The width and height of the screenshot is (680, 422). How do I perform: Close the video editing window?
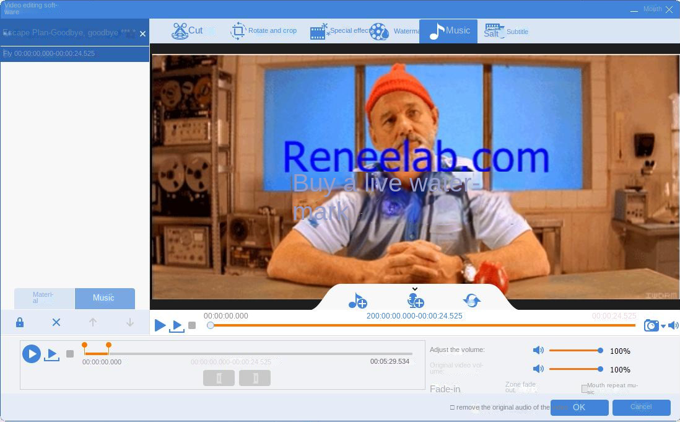coord(669,9)
